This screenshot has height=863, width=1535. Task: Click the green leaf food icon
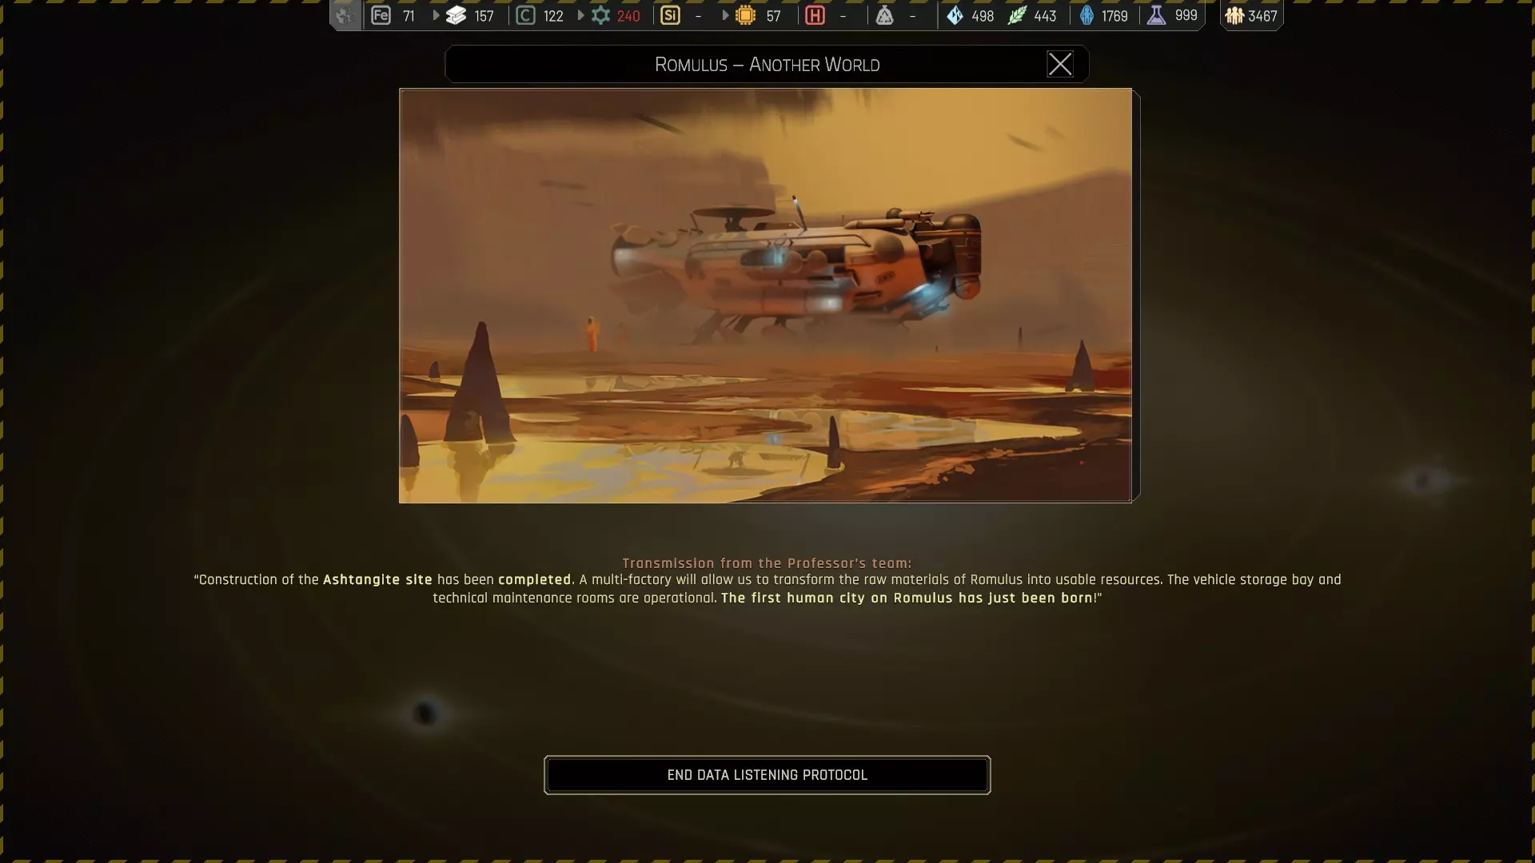[x=1017, y=15]
